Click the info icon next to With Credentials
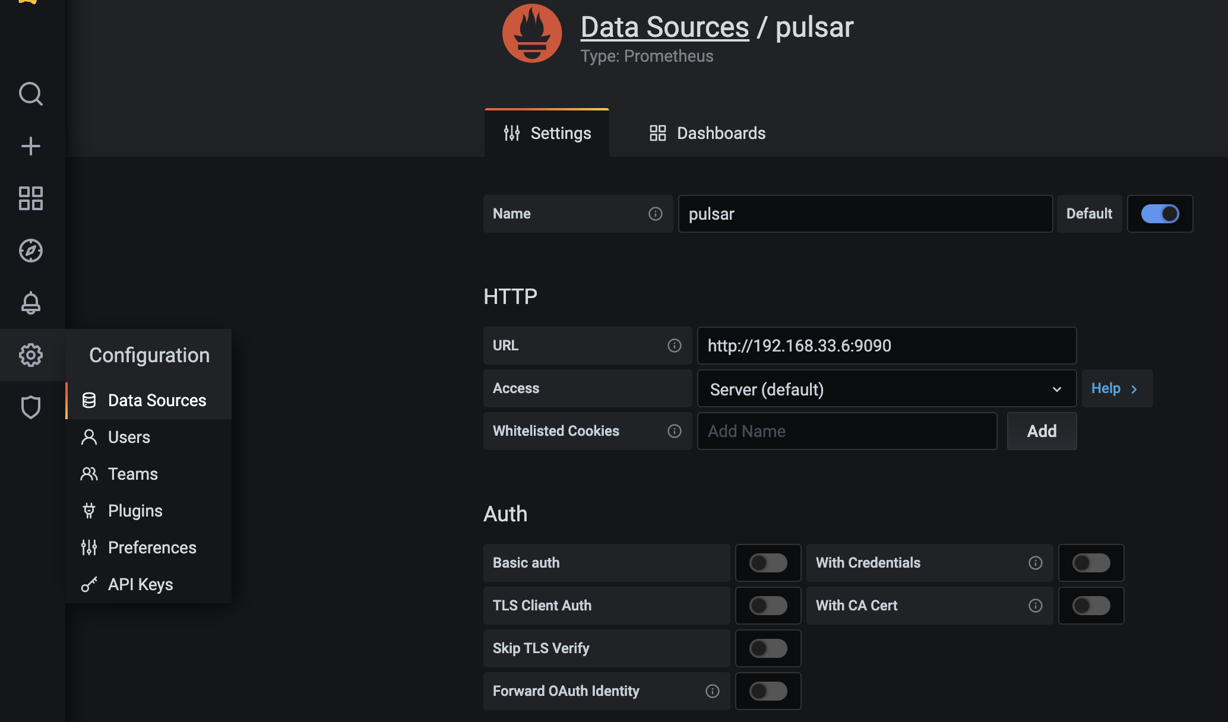 [x=1036, y=563]
